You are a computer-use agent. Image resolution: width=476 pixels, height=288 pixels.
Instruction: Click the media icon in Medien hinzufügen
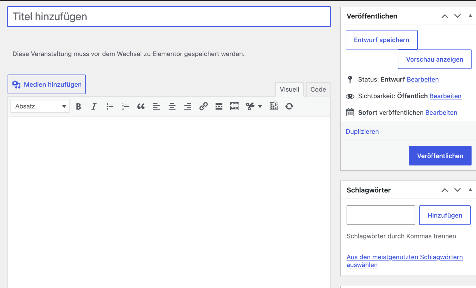[16, 84]
